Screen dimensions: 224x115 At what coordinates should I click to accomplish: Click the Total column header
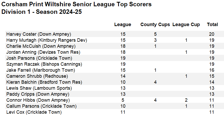coord(212,25)
